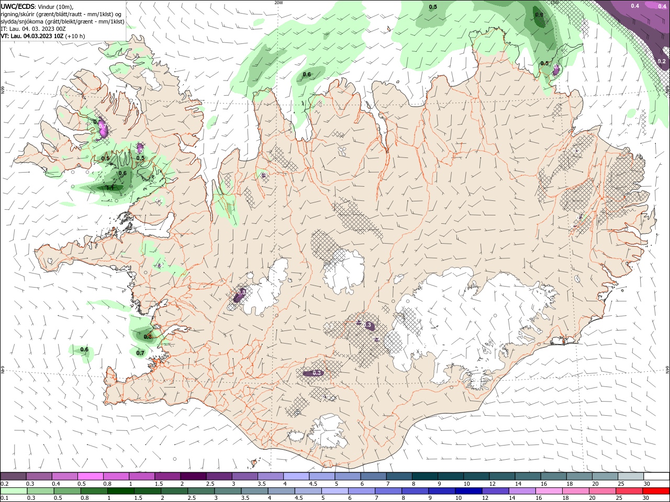
Task: Click the 0.2 label on the purple band at map's northeast edge
Action: point(662,61)
